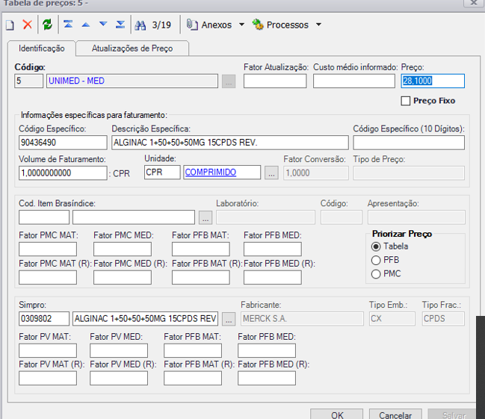Click the Descrição Específica field
Image resolution: width=485 pixels, height=419 pixels.
[x=230, y=143]
